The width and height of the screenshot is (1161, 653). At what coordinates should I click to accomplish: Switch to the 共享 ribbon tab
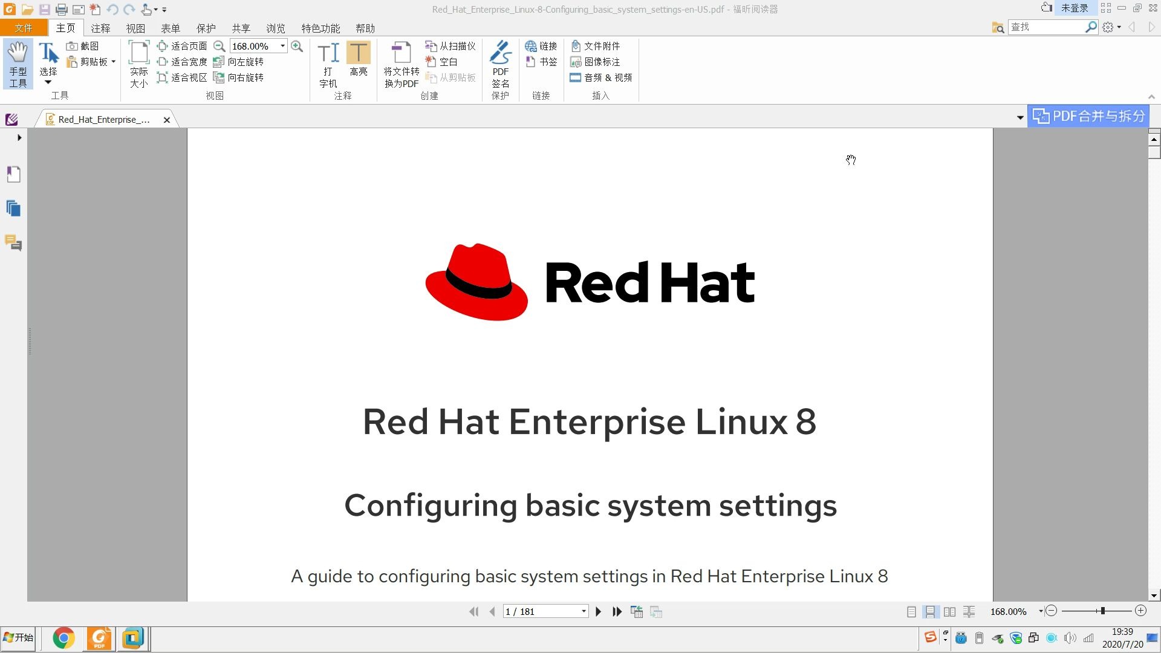tap(241, 28)
